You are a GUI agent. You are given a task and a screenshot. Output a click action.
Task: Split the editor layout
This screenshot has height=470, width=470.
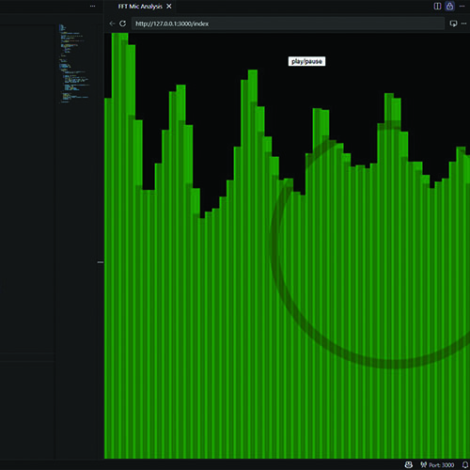437,7
